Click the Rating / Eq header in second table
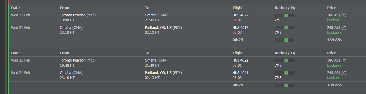366x94 pixels. (285, 53)
